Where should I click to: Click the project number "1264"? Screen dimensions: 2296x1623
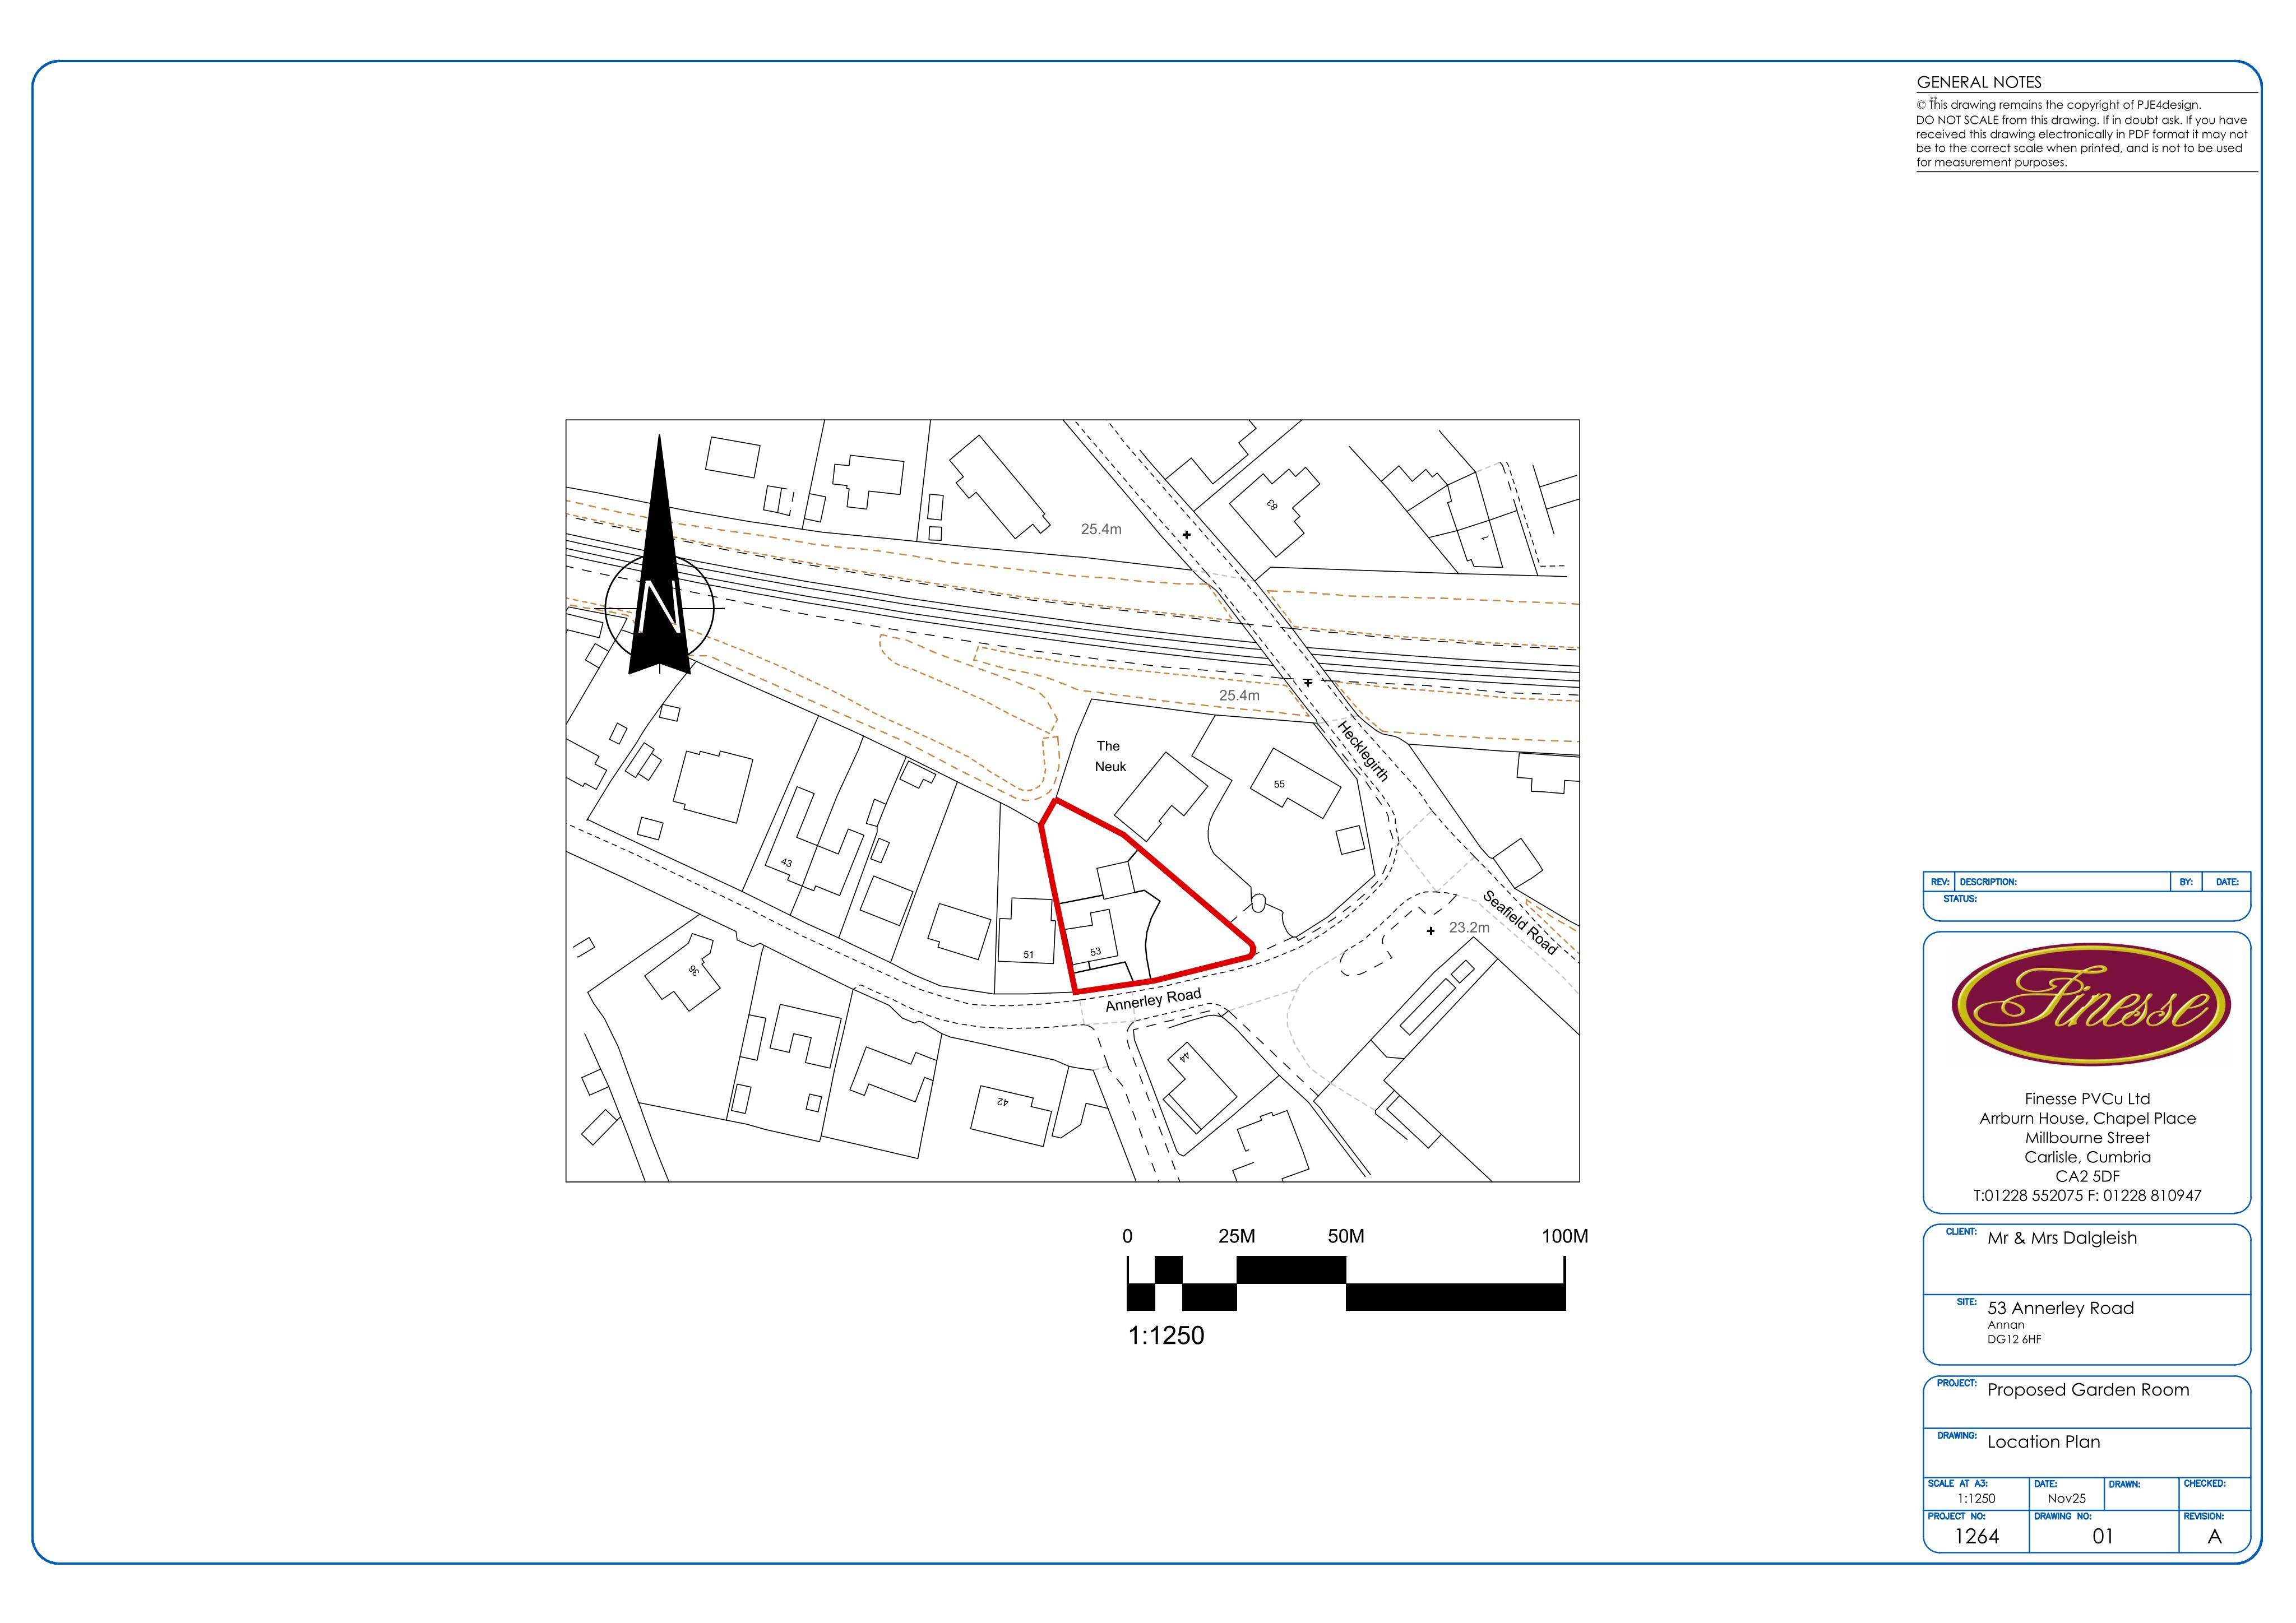click(1977, 1537)
